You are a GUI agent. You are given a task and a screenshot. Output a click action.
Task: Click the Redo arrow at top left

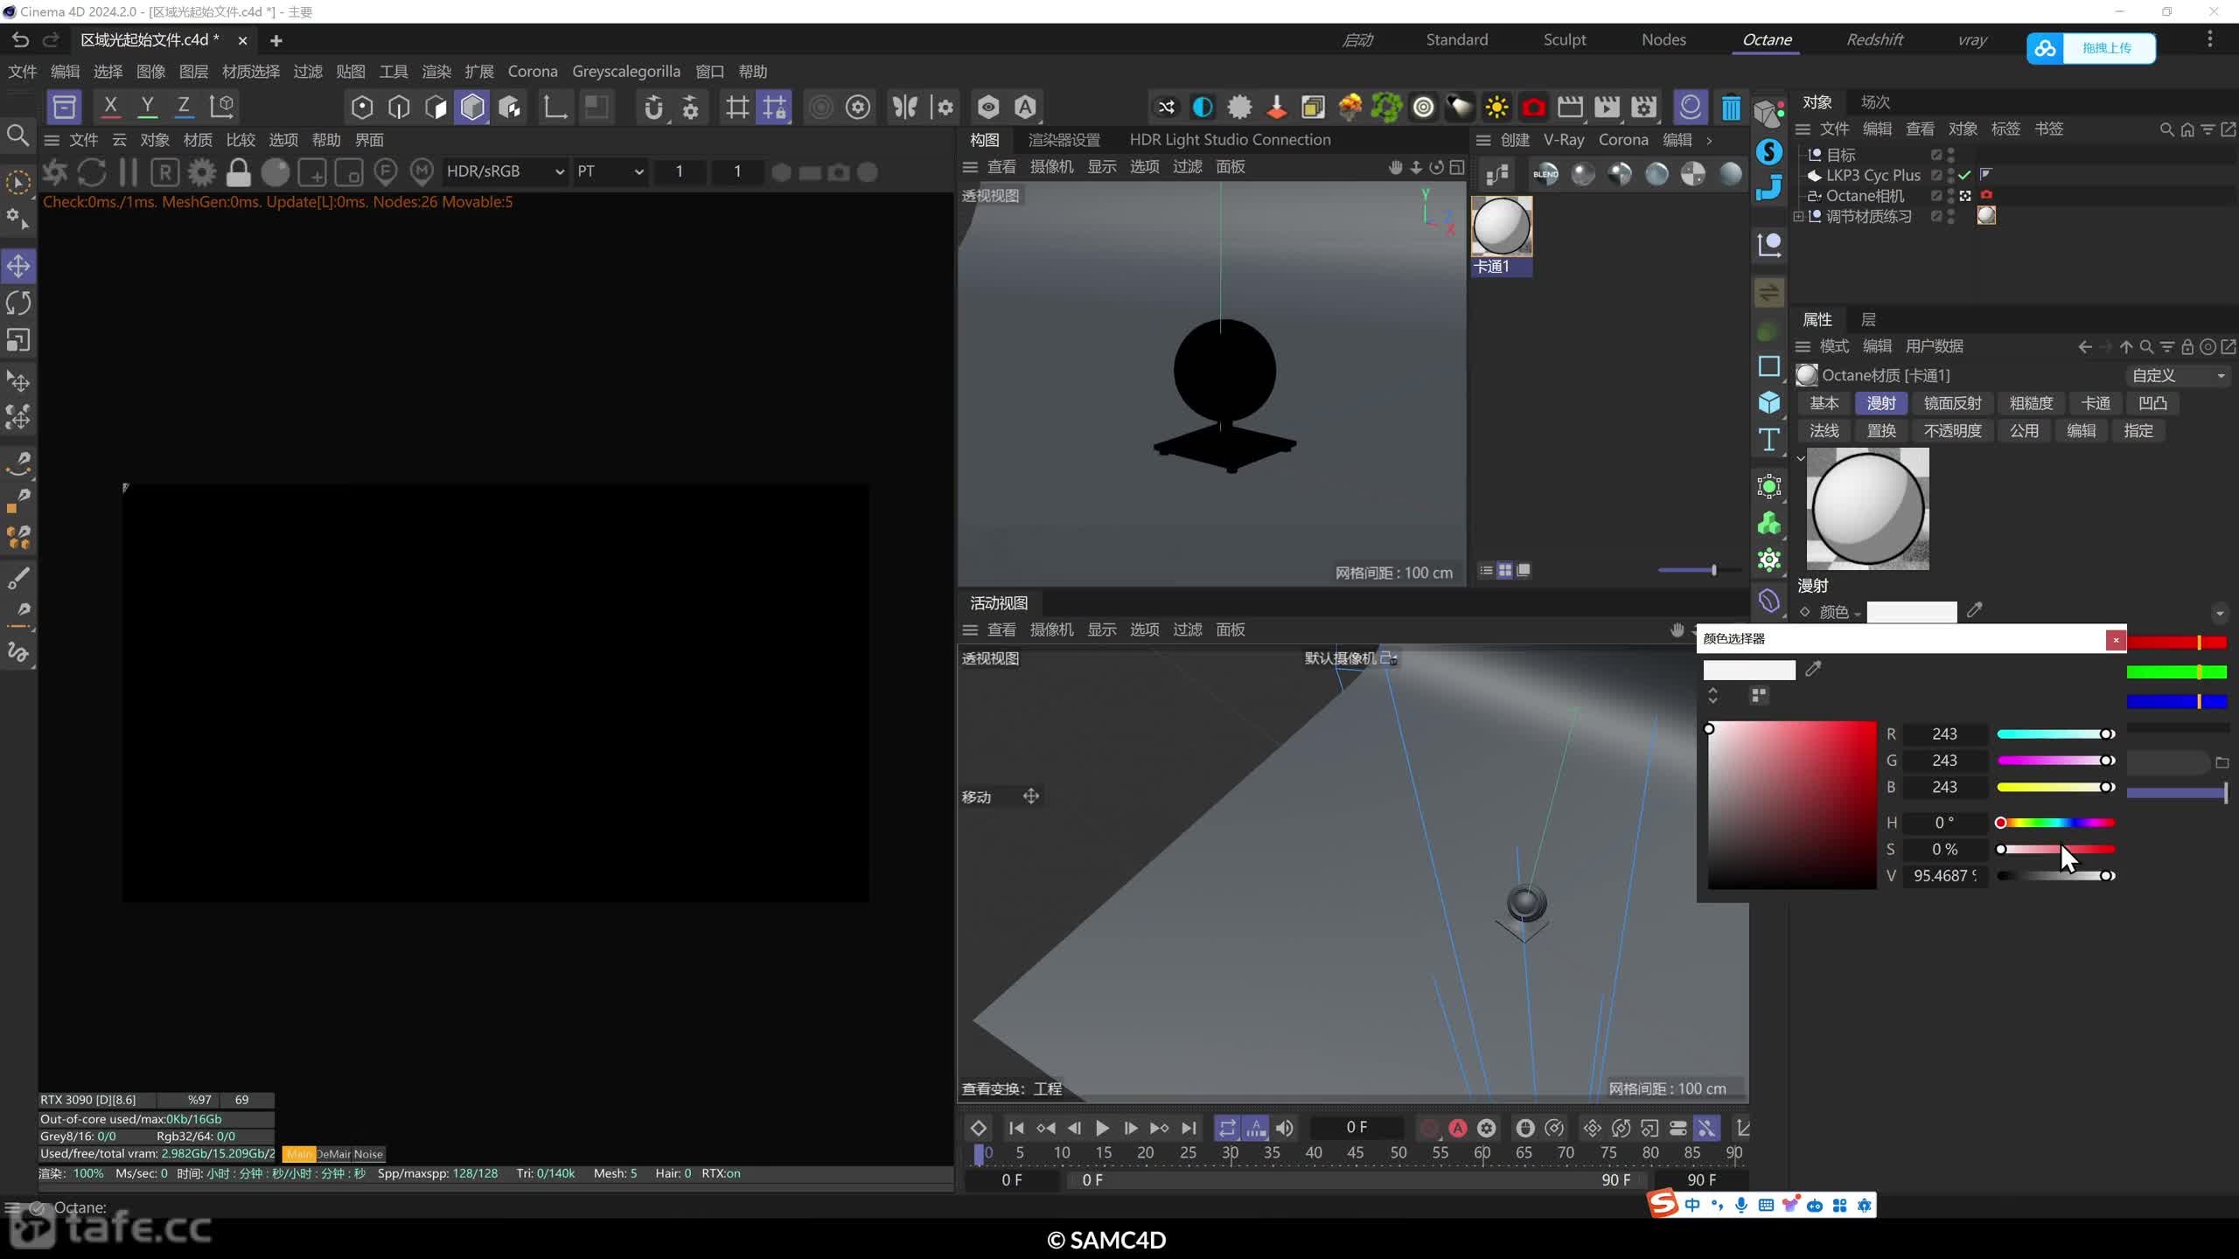(x=51, y=39)
